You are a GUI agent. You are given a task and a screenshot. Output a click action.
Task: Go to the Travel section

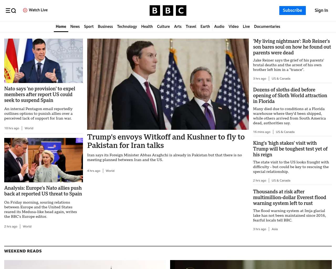(x=191, y=27)
